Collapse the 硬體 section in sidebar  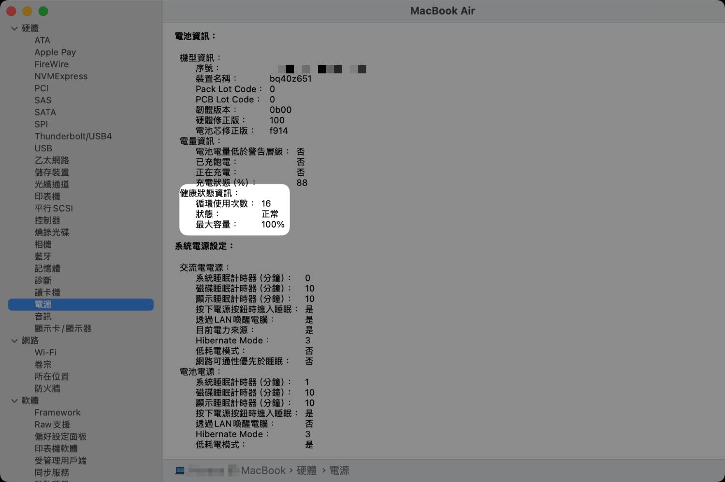pyautogui.click(x=14, y=28)
